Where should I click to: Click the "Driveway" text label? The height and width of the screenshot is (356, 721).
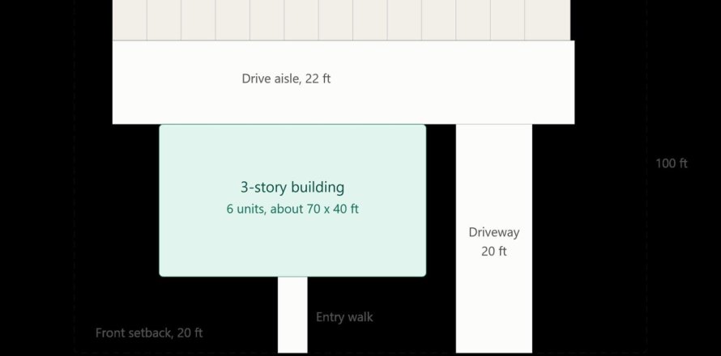(x=494, y=232)
